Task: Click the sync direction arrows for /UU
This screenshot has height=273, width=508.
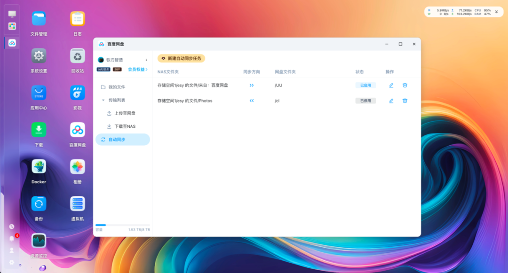Action: point(252,86)
